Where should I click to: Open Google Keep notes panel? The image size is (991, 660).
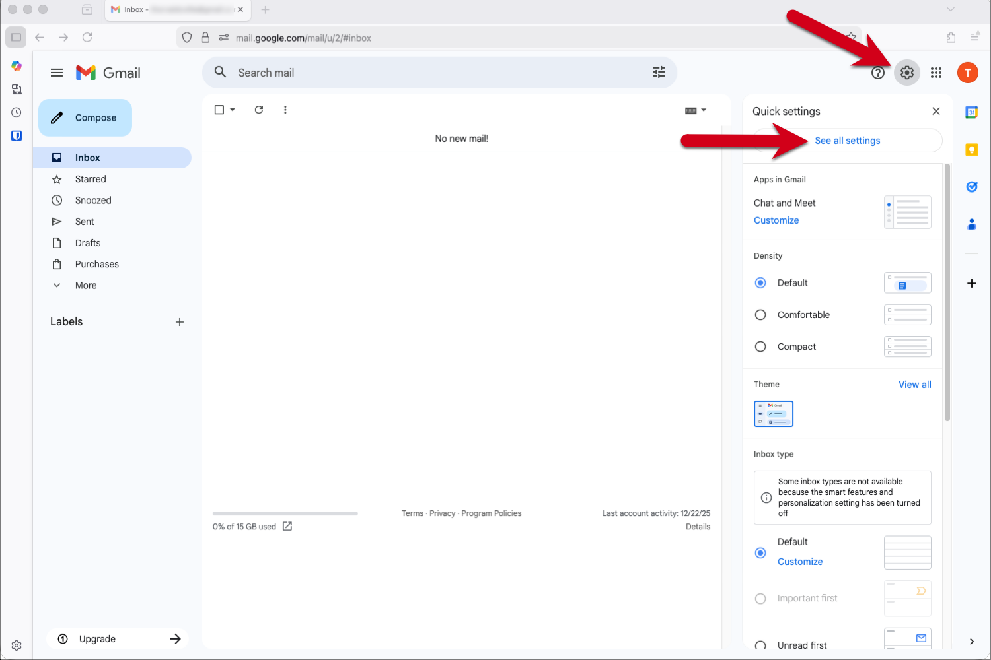coord(972,149)
